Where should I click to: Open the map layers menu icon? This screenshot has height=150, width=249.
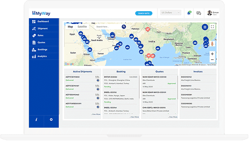coord(204,27)
